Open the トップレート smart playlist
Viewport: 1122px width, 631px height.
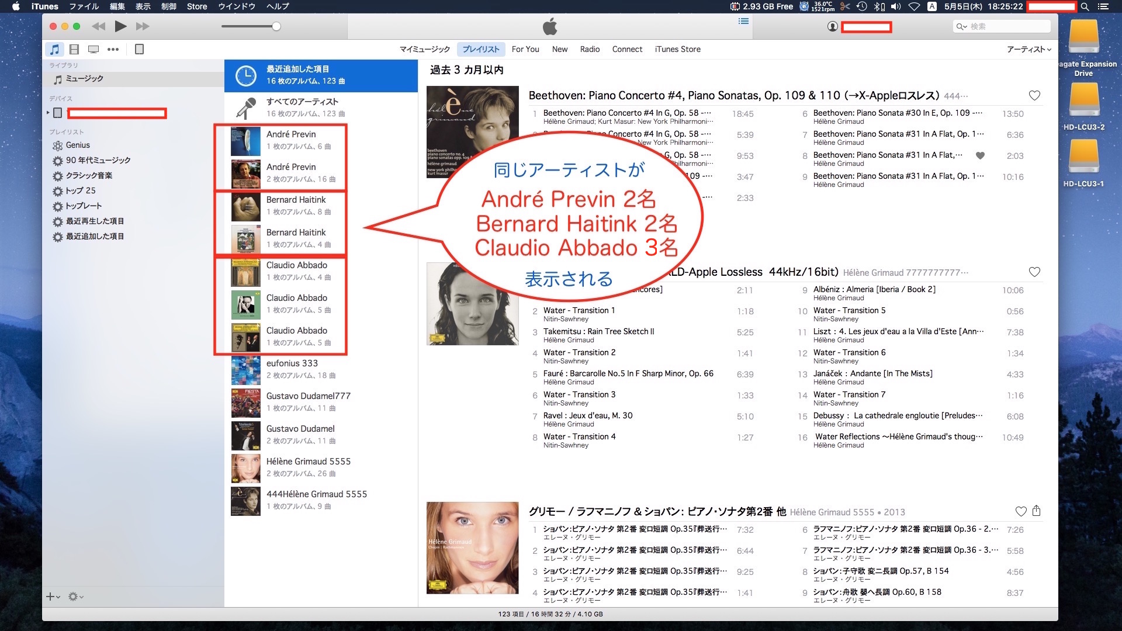[84, 206]
